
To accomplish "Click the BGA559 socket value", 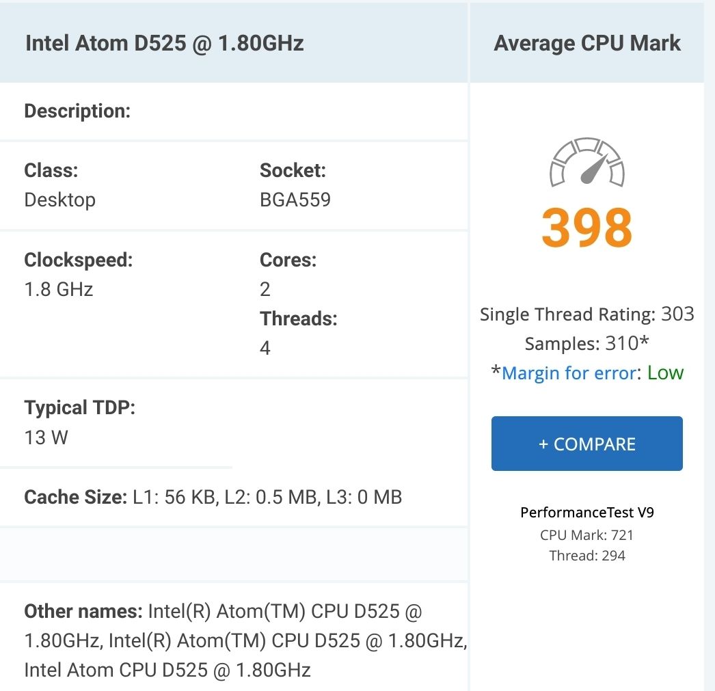I will (295, 200).
